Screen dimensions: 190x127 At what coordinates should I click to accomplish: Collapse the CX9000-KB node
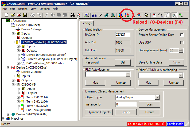(13, 84)
